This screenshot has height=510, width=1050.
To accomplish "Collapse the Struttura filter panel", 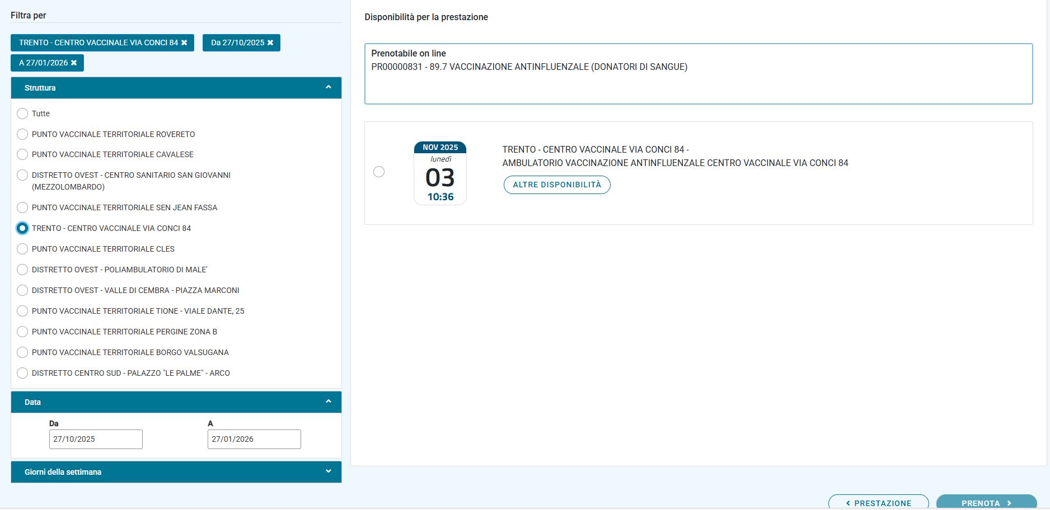I will click(x=328, y=88).
